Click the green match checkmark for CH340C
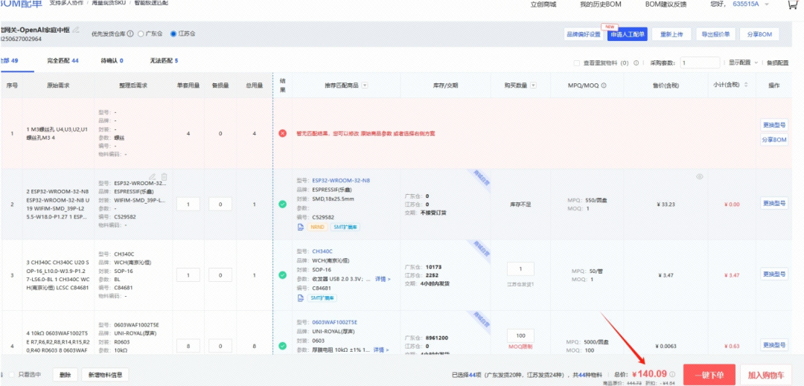 283,275
